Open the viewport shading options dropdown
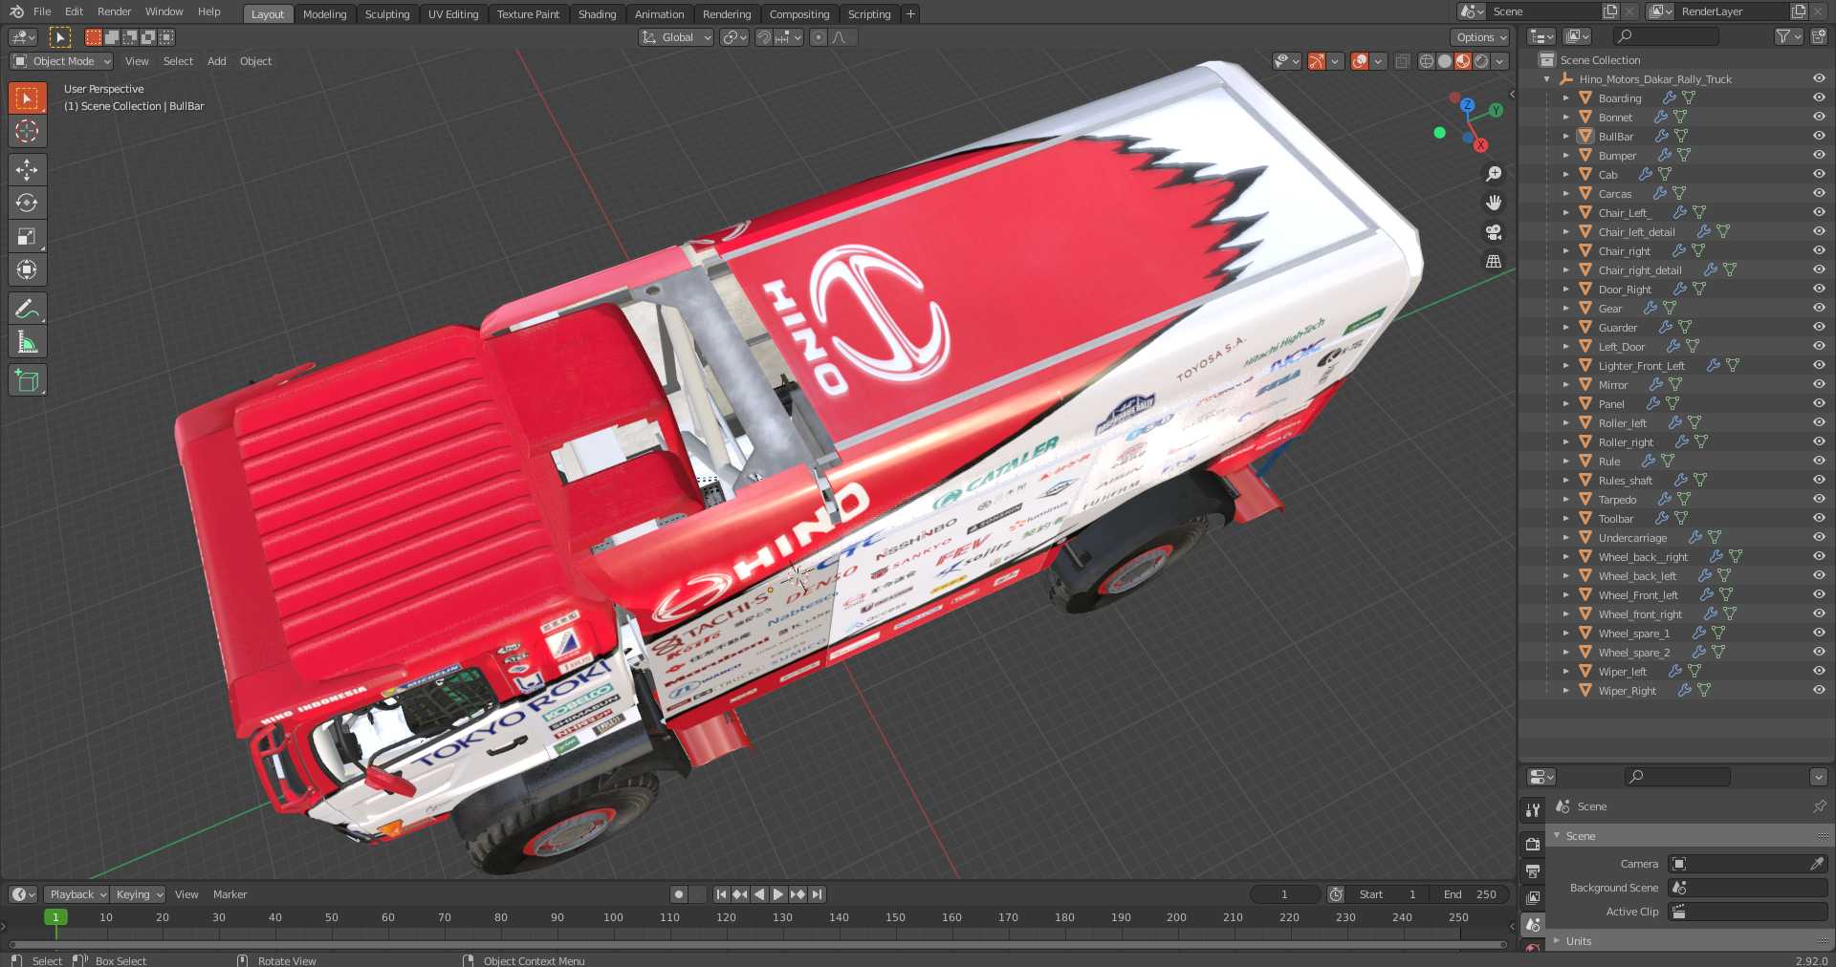The image size is (1836, 967). 1500,61
